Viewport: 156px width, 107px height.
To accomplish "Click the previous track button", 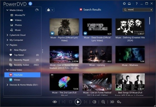I will point(64,102).
